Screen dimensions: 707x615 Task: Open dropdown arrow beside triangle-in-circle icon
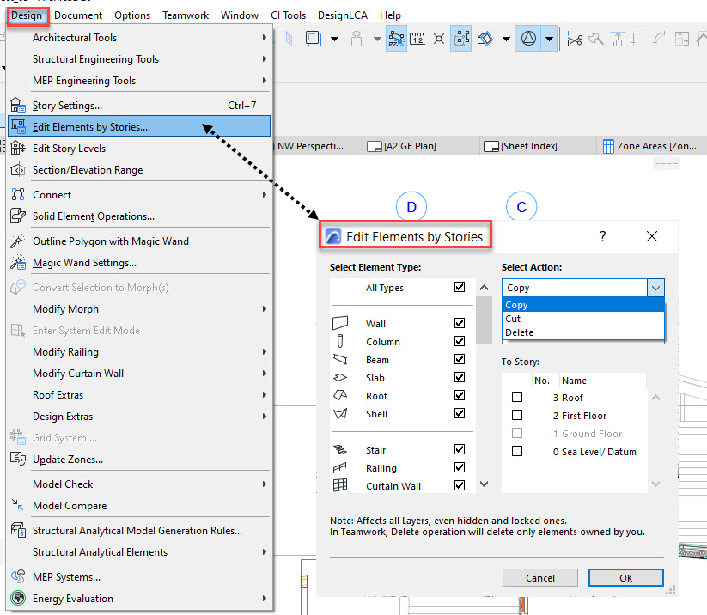coord(549,39)
